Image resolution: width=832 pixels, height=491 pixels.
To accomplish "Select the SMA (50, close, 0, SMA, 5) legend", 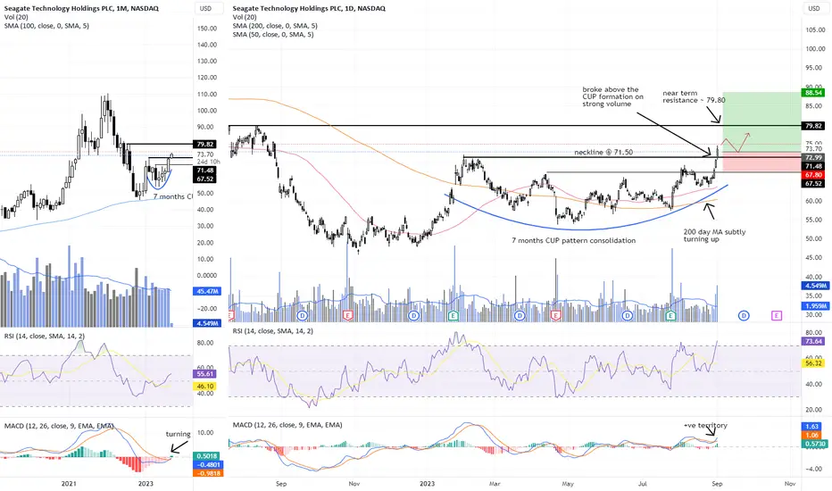I will [273, 34].
